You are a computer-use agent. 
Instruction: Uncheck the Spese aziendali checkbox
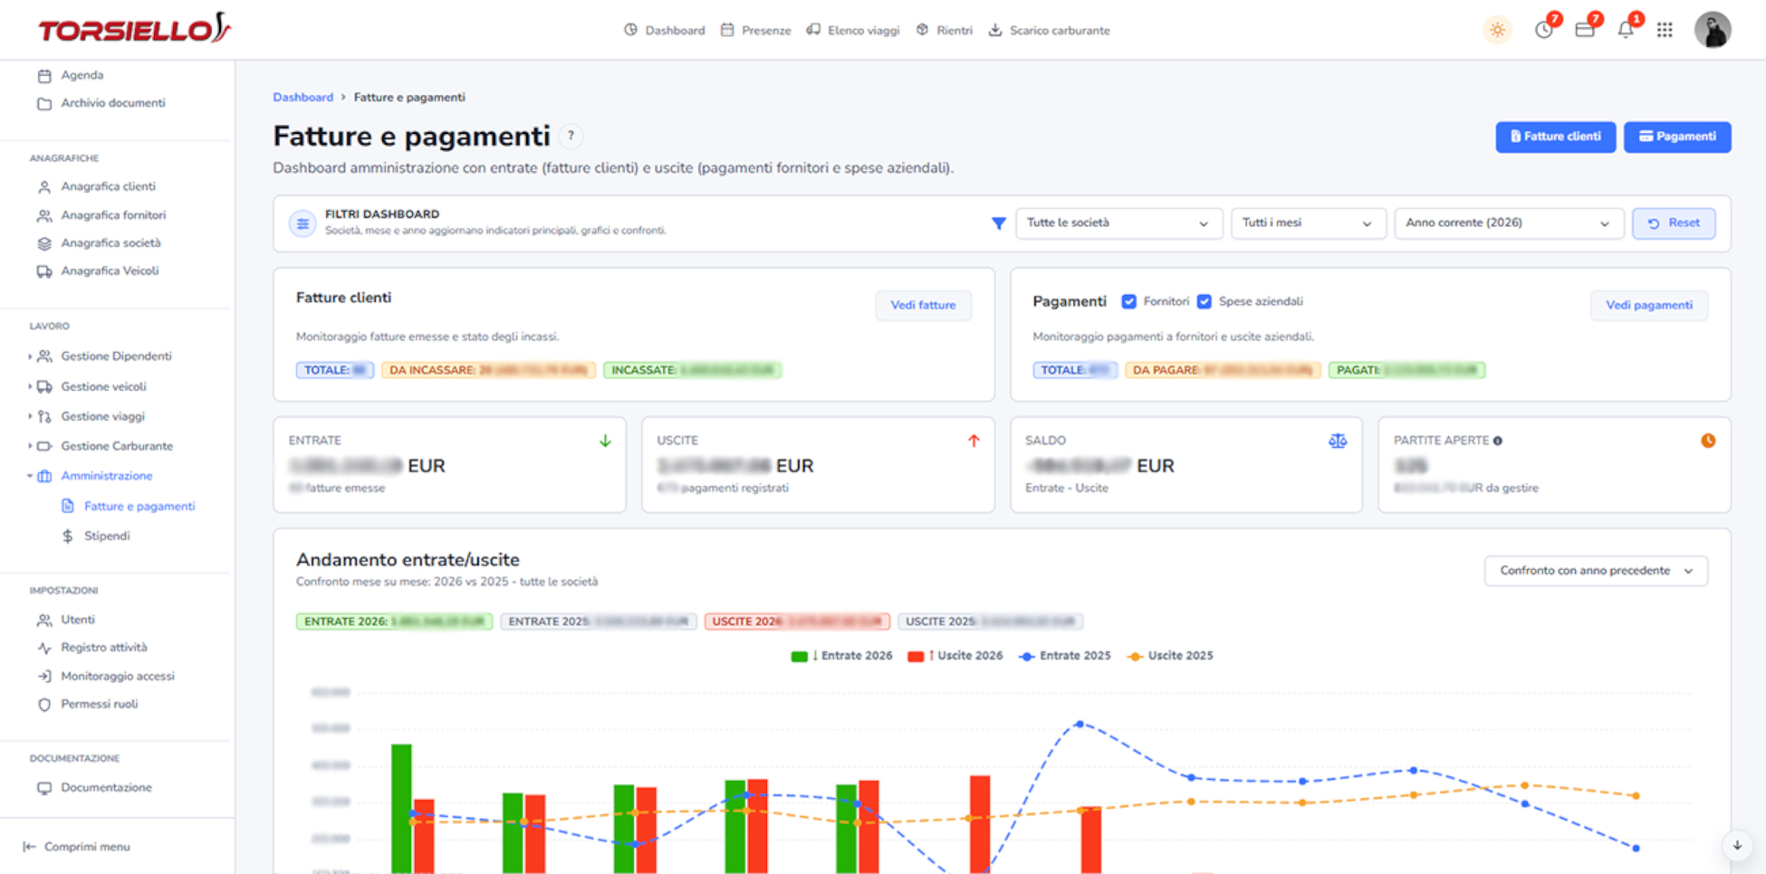point(1205,301)
